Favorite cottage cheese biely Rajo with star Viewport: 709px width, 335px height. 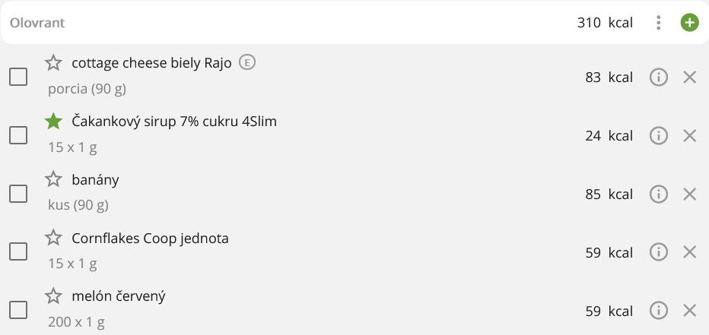pos(53,63)
